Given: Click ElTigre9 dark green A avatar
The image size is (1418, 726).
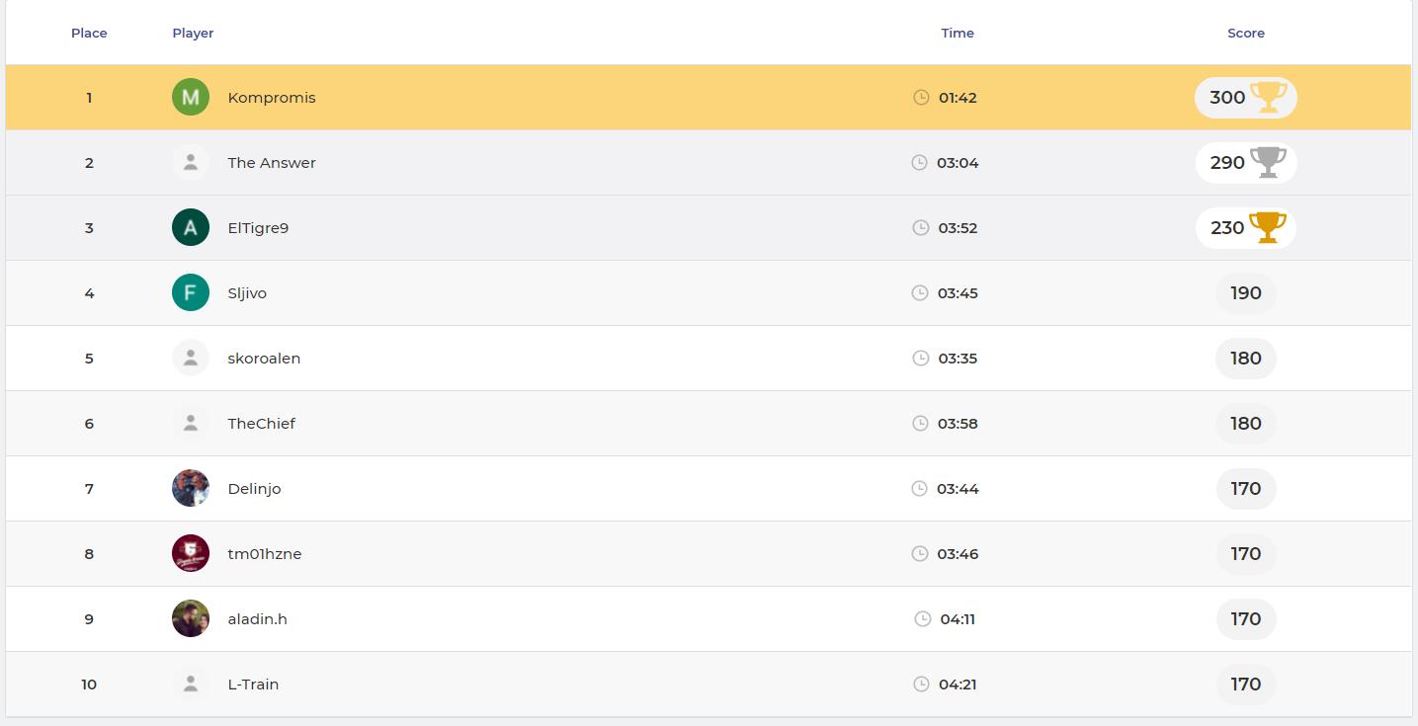Looking at the screenshot, I should (191, 227).
